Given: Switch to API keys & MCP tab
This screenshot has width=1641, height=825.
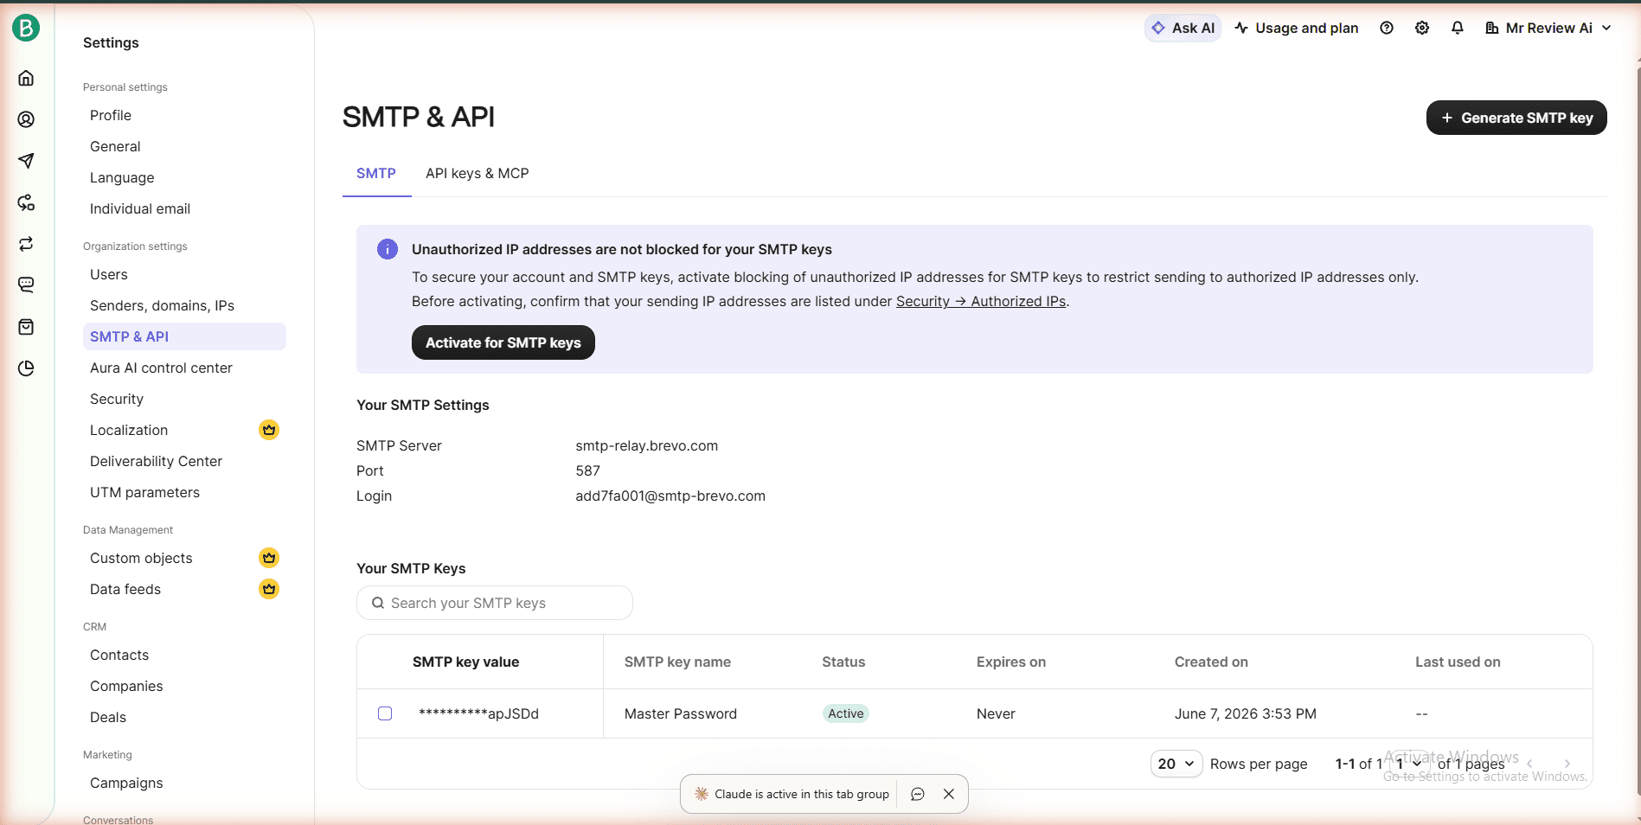Looking at the screenshot, I should (478, 173).
